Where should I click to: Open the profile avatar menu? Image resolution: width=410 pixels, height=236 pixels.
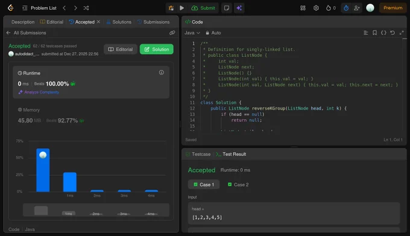(370, 8)
